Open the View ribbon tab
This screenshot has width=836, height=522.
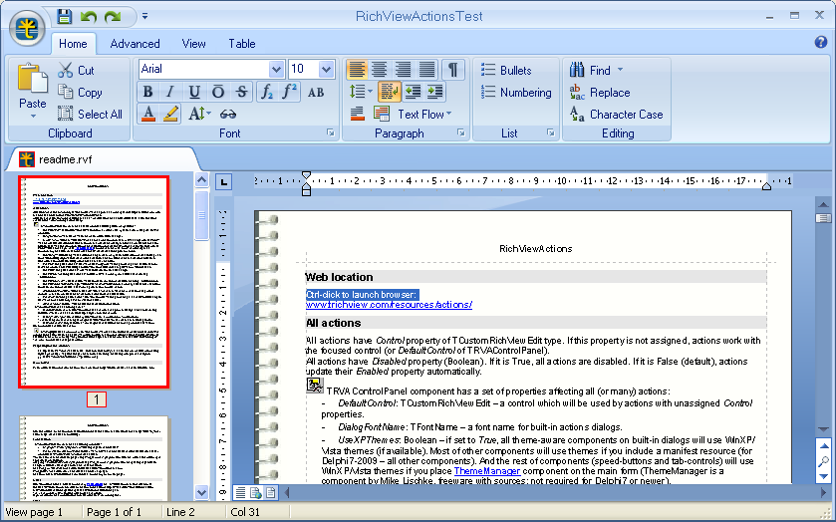point(193,44)
